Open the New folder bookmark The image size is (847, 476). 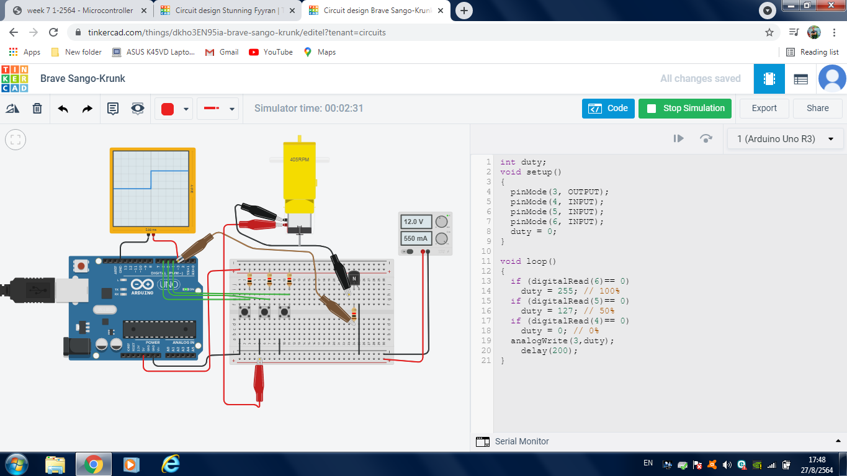coord(76,52)
